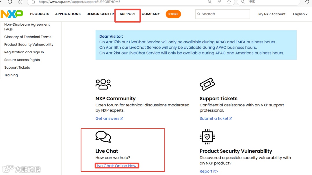
Task: Click the Support Tickets ticket icon
Action: [207, 84]
